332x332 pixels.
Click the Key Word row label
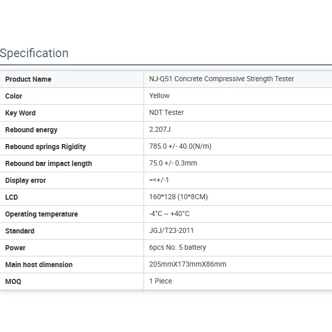[x=20, y=113]
